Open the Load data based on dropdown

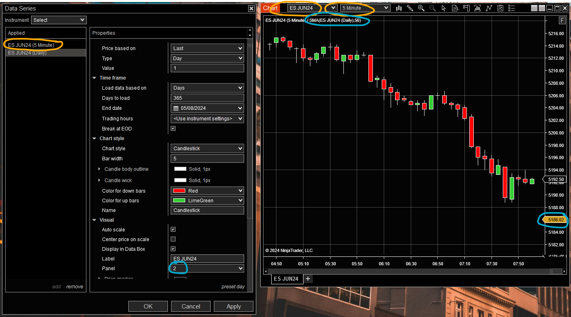point(207,88)
